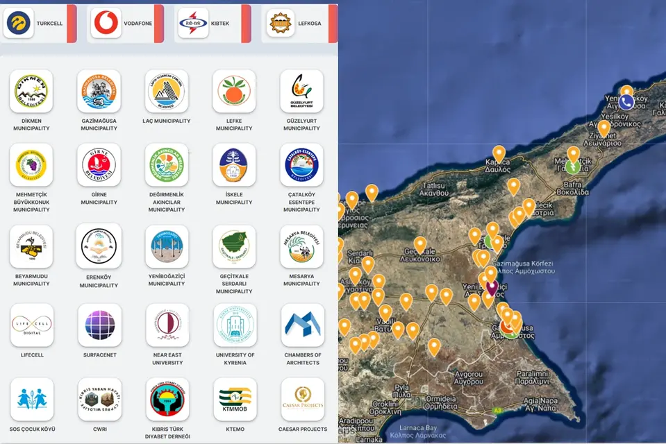Click the 'KIBTEK' label text

pos(220,24)
